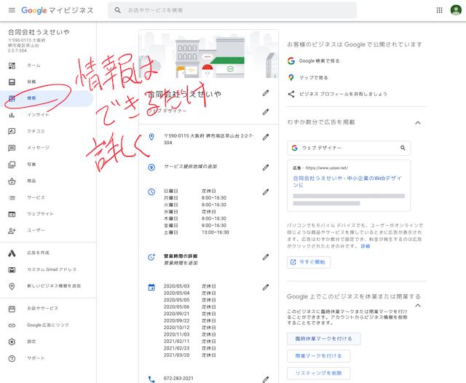The height and width of the screenshot is (383, 466).
Task: Click the サポート help icon
Action: (x=12, y=359)
